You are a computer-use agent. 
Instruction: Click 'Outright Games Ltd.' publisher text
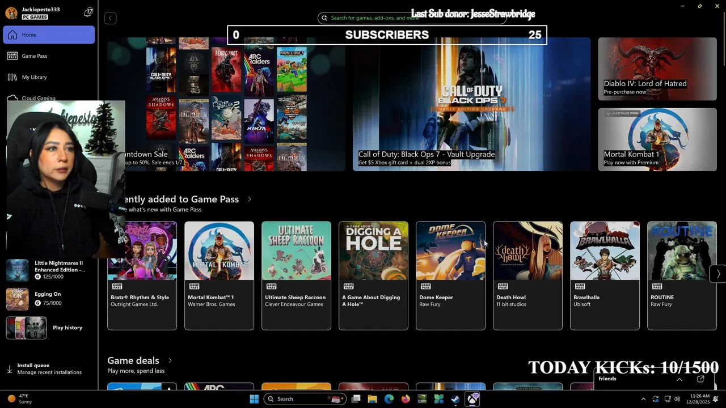pos(134,304)
